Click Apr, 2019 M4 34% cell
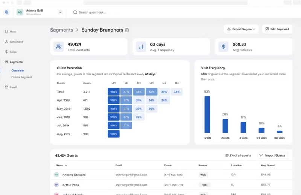Screen dimensions: 301x195 pyautogui.click(x=164, y=100)
